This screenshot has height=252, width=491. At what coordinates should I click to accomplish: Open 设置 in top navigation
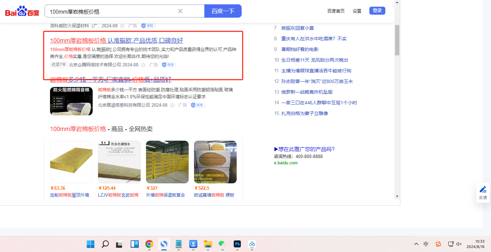tap(357, 11)
